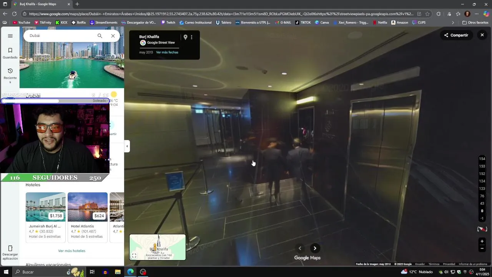
Task: Reload the page with refresh icon
Action: [x=15, y=14]
